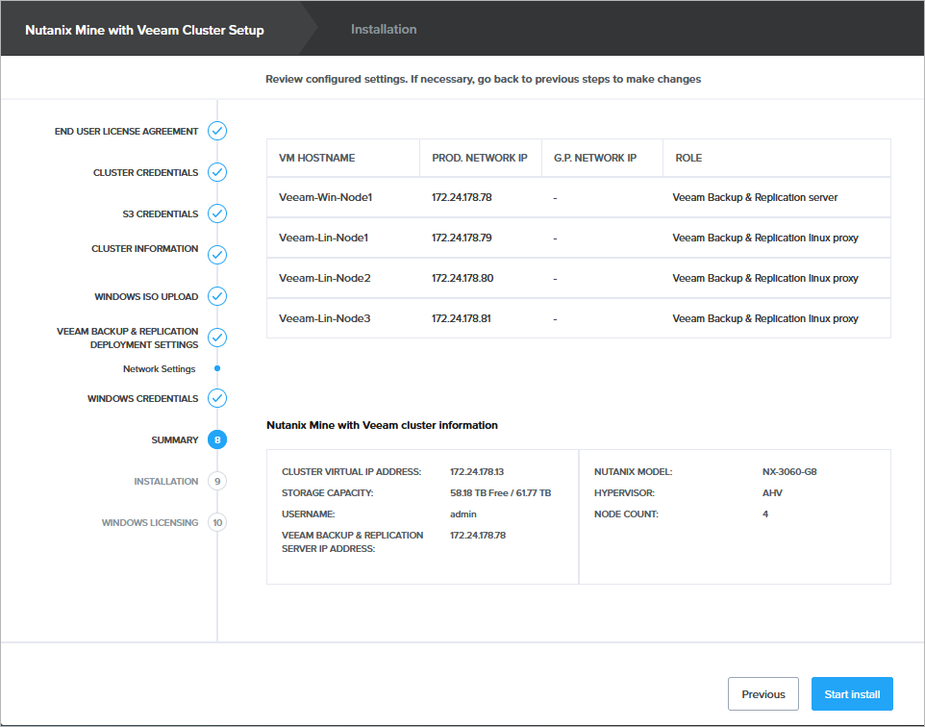Open the Windows Credentials step label
This screenshot has width=925, height=727.
click(142, 398)
